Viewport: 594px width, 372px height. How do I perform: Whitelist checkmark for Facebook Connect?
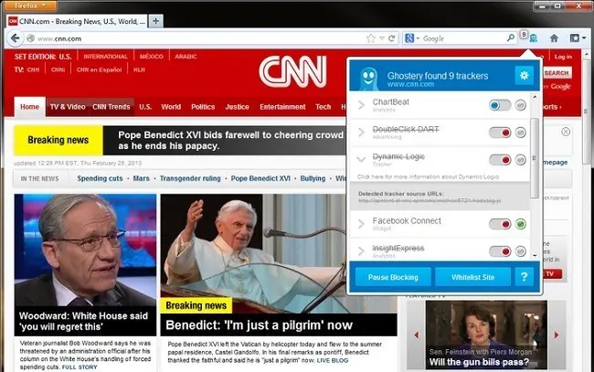click(x=521, y=224)
